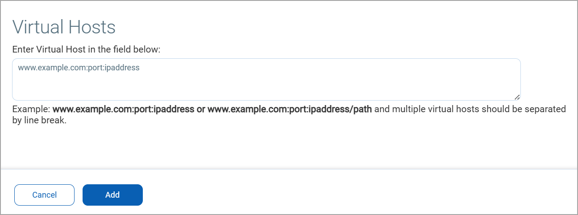
Task: Click the 'by line break.' text
Action: click(39, 120)
